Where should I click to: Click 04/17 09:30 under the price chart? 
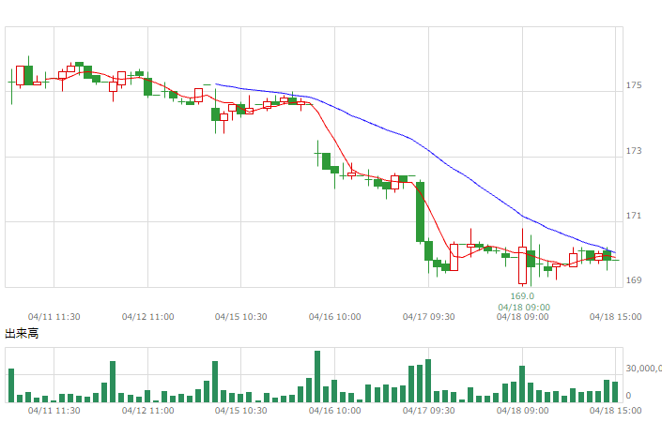coord(428,317)
